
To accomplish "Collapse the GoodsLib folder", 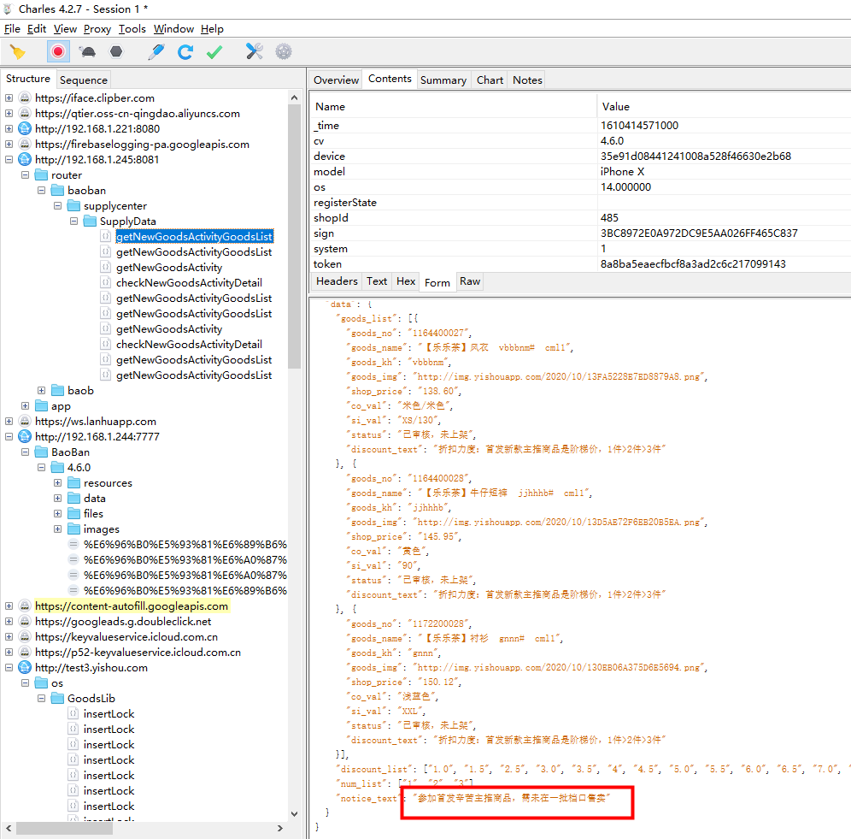I will [x=41, y=698].
